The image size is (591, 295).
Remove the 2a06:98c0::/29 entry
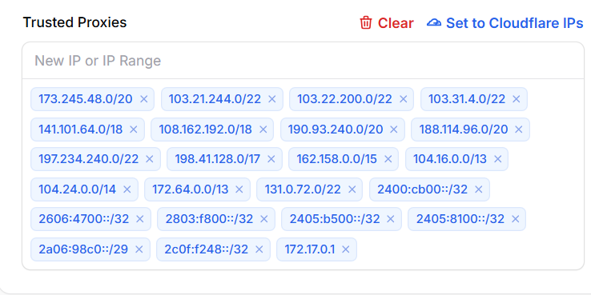click(139, 249)
